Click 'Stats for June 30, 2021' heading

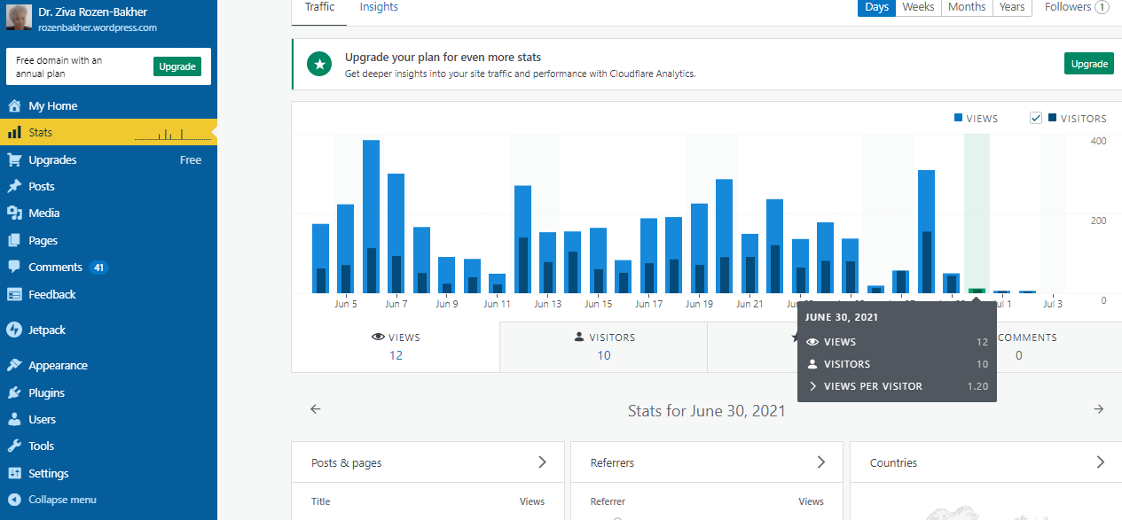tap(707, 410)
